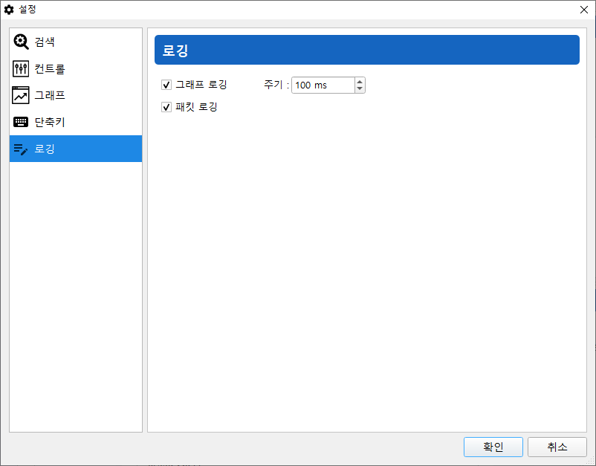This screenshot has width=596, height=466.
Task: Click the gear icon in the title bar
Action: tap(10, 10)
